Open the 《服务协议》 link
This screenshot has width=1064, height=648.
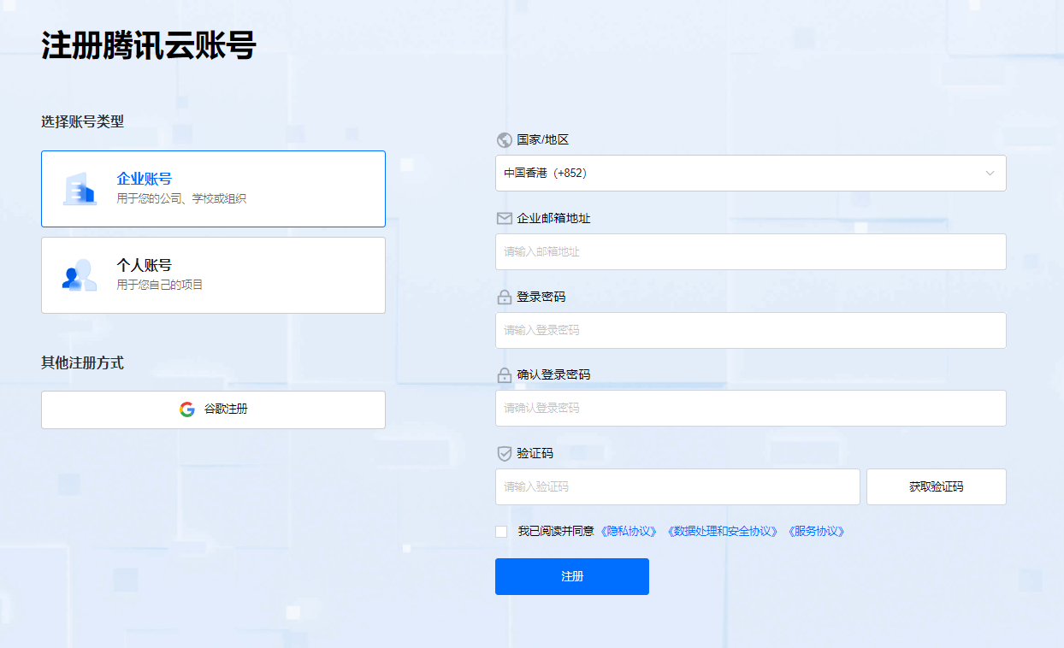816,531
